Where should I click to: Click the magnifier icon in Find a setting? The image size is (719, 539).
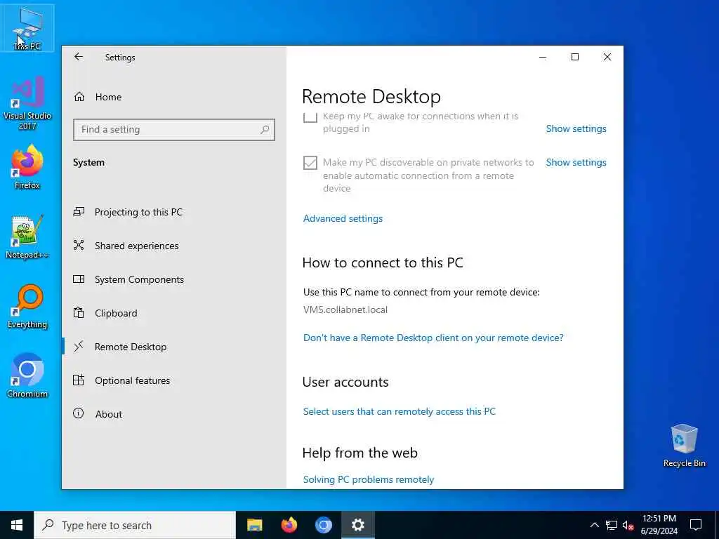point(265,130)
